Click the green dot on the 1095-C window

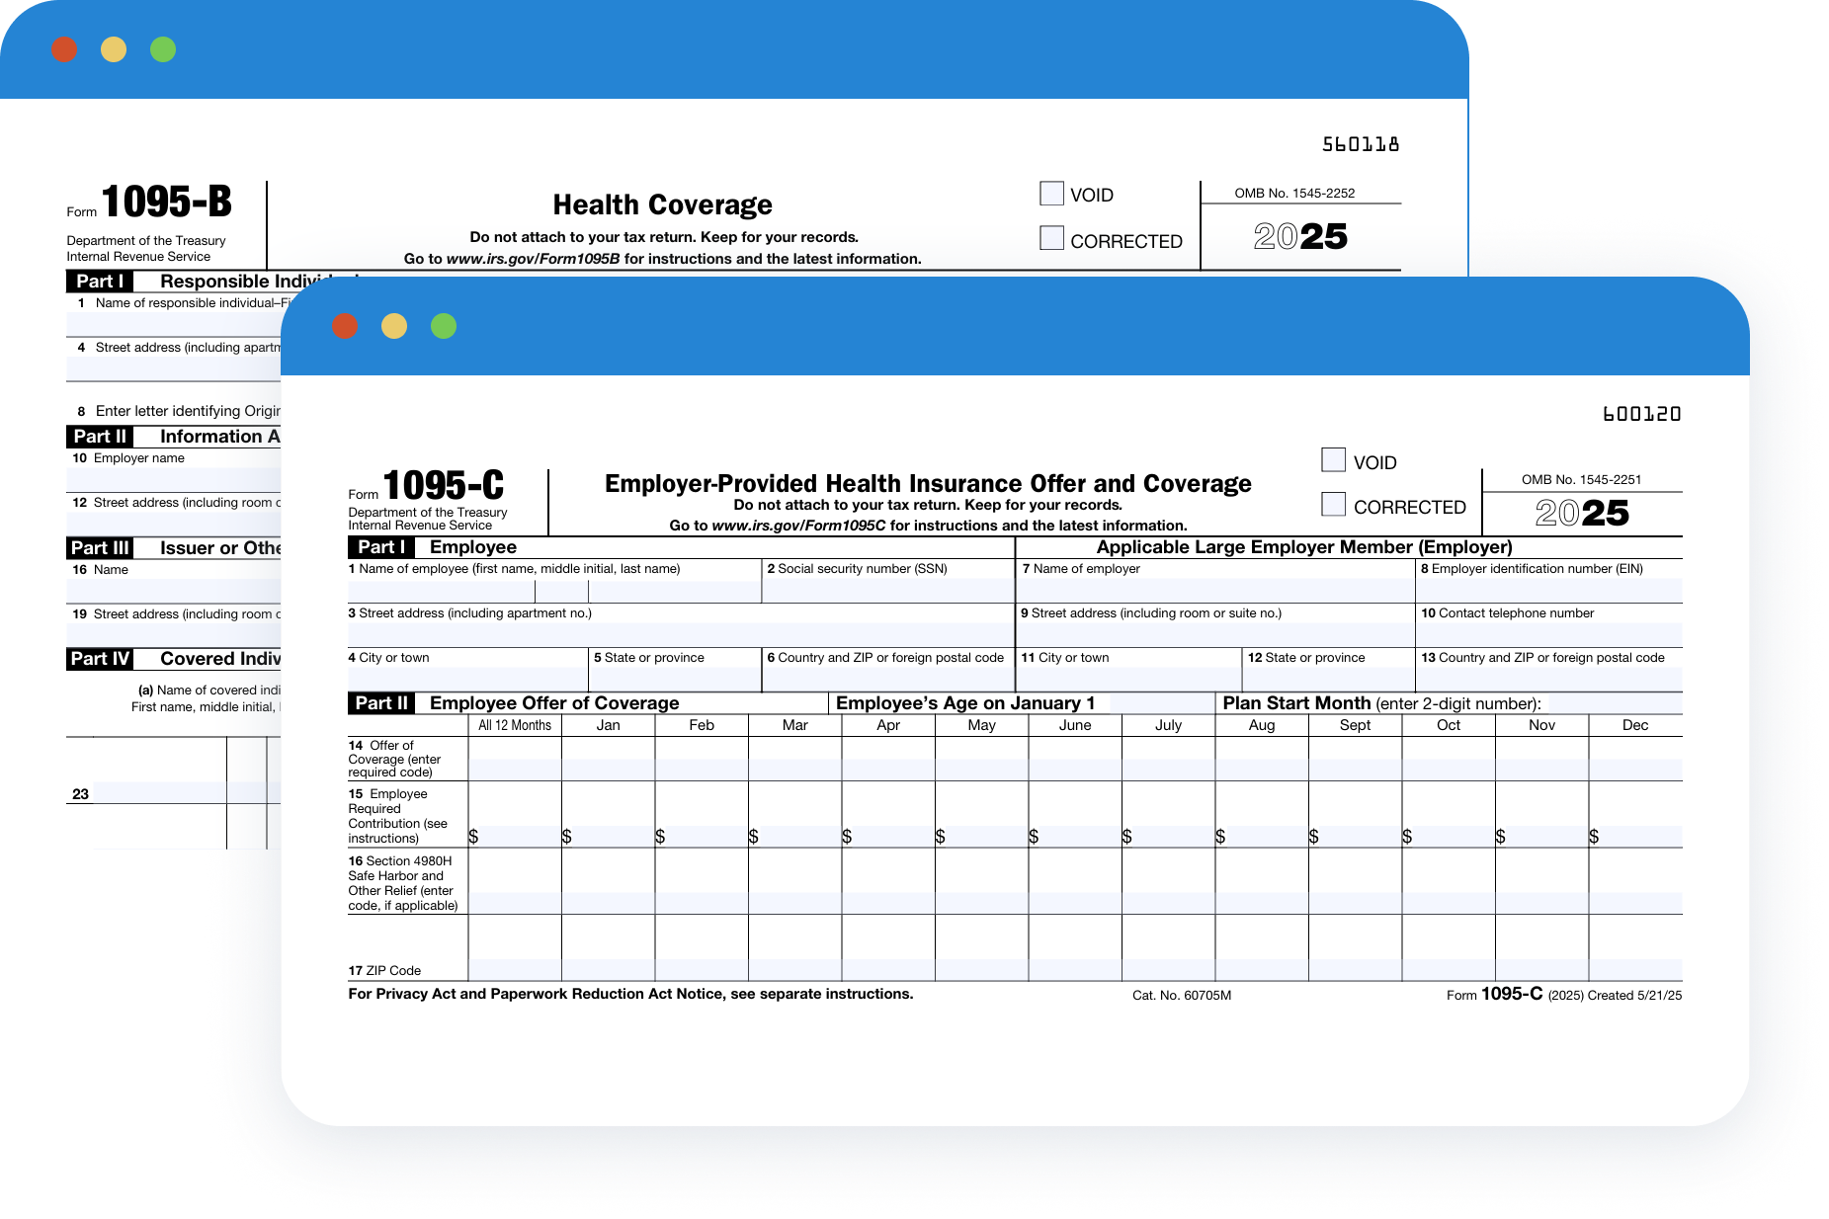tap(444, 326)
